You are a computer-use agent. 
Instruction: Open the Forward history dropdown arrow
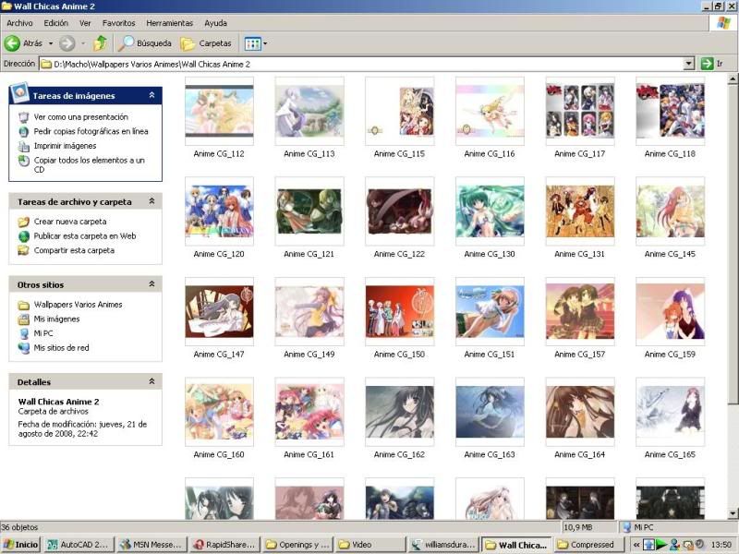[x=83, y=43]
